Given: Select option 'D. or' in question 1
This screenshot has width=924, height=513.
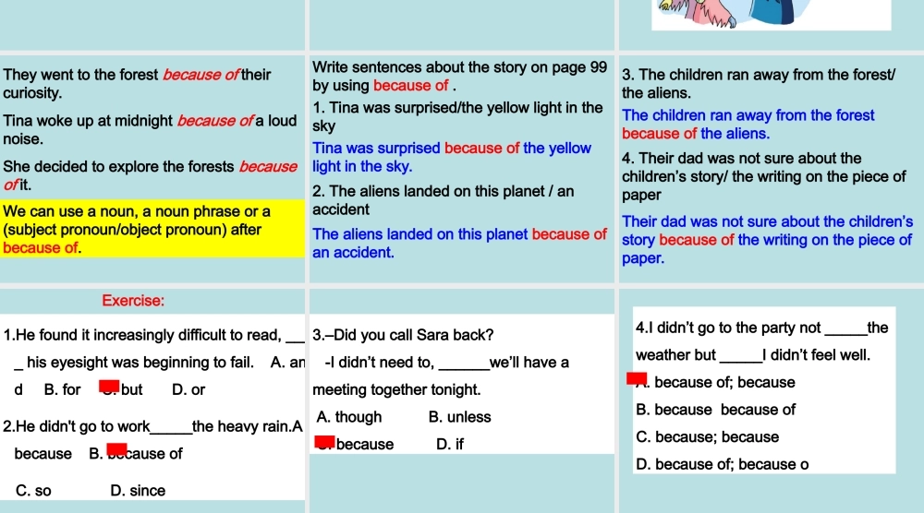Looking at the screenshot, I should [x=188, y=390].
